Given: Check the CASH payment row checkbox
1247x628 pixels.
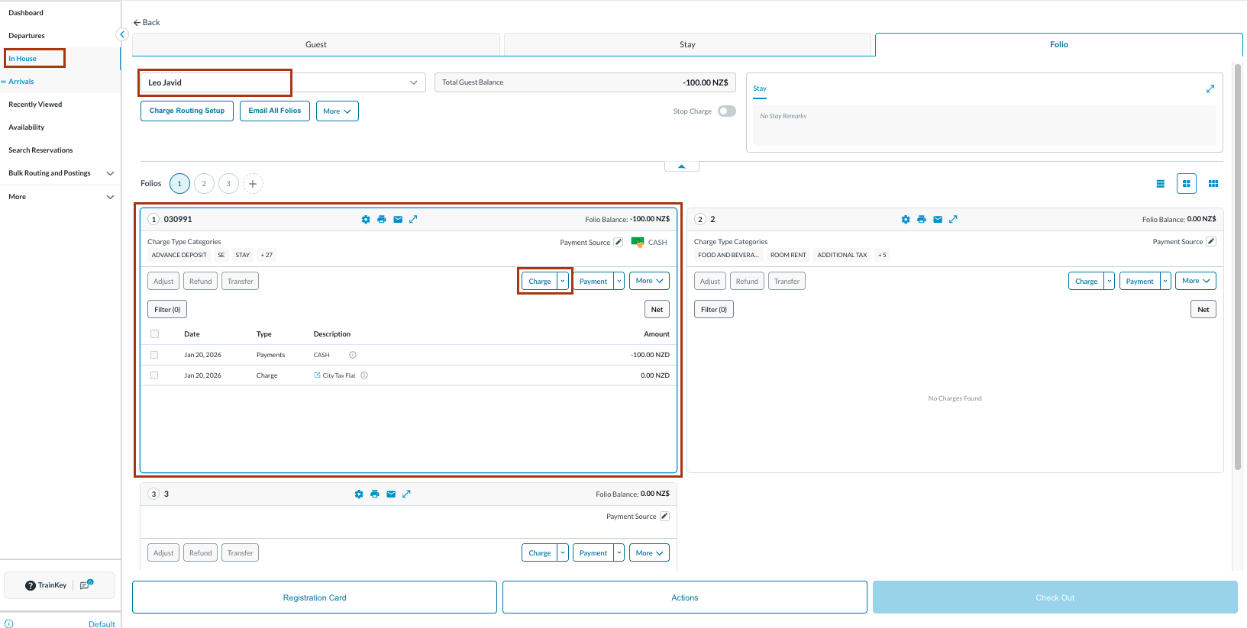Looking at the screenshot, I should point(154,355).
